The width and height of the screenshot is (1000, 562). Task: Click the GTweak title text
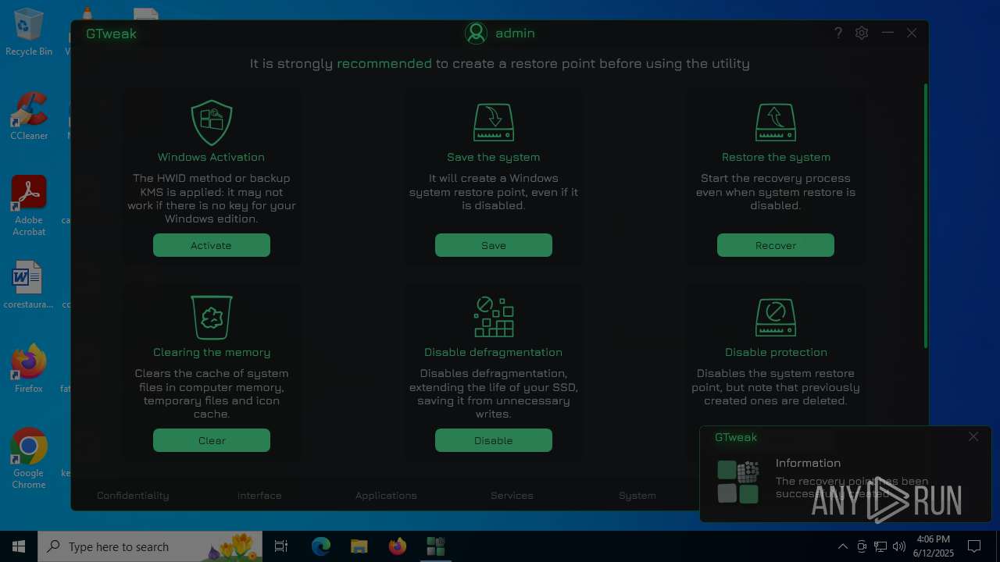pos(111,34)
